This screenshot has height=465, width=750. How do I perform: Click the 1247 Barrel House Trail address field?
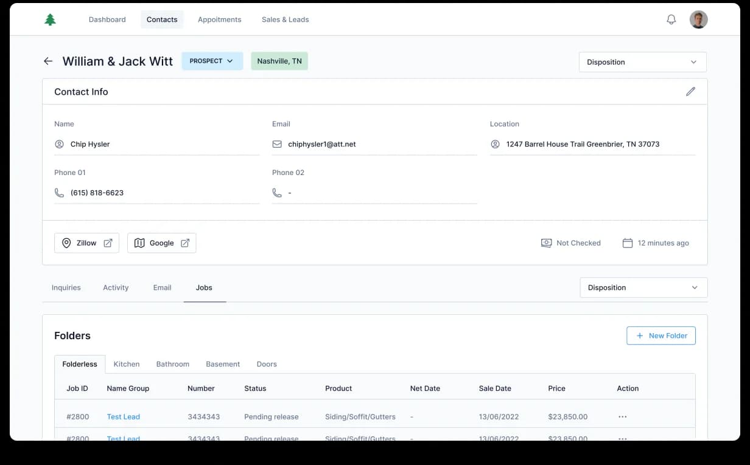click(592, 144)
